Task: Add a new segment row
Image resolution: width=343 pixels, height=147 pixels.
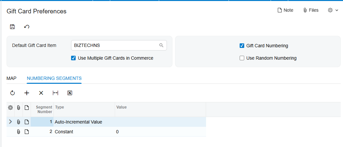Action: click(x=27, y=93)
